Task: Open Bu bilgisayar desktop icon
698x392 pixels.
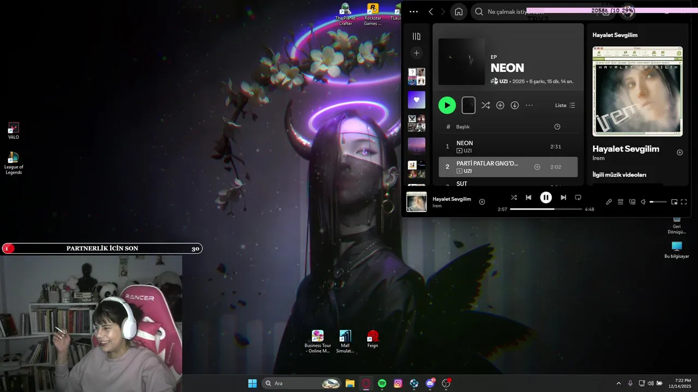Action: [677, 249]
